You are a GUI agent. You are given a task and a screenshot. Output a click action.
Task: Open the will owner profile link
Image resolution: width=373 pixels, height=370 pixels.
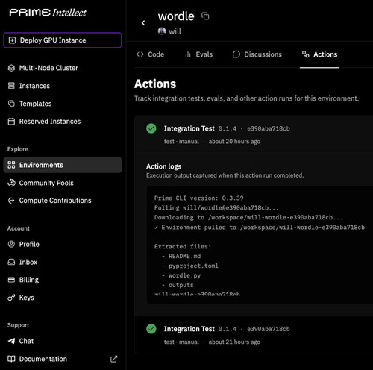click(x=175, y=31)
